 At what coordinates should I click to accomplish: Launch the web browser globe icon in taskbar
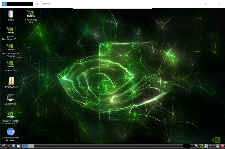13,146
